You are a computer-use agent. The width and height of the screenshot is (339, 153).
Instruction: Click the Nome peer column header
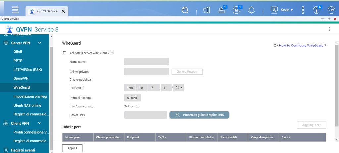pyautogui.click(x=78, y=137)
